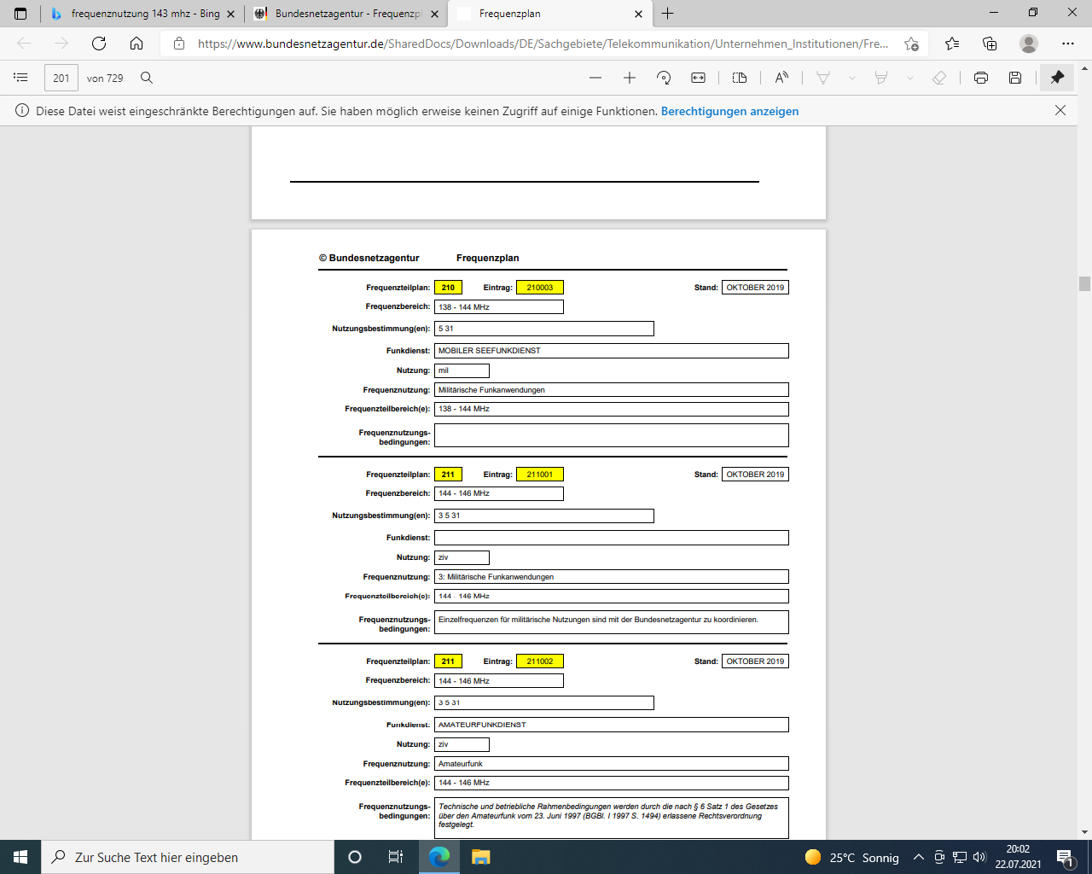This screenshot has height=874, width=1092.
Task: Open Cortana circle on the taskbar
Action: tap(355, 857)
